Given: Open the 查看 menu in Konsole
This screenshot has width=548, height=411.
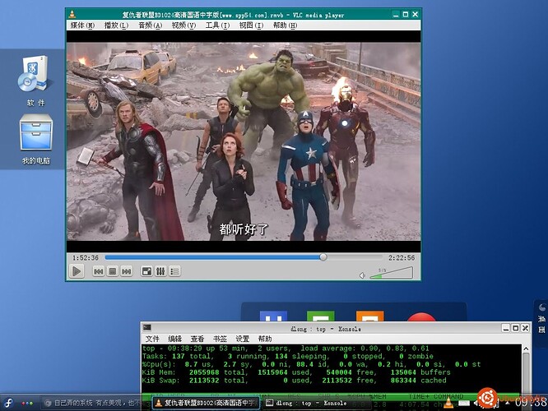Looking at the screenshot, I should click(197, 339).
